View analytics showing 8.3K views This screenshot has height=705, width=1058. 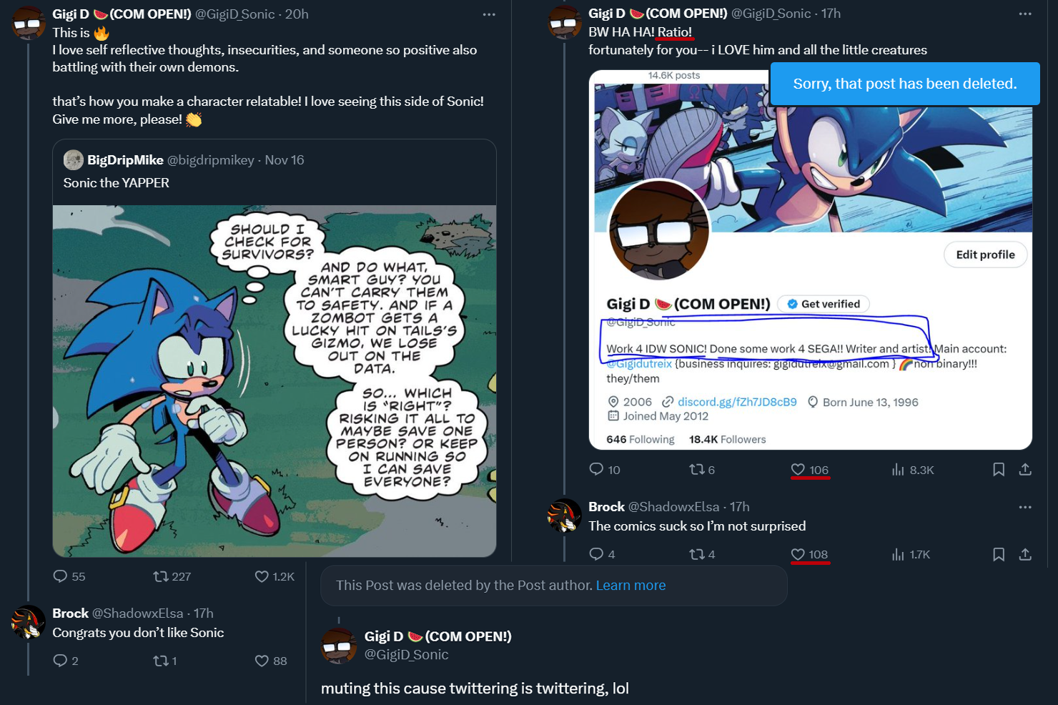pyautogui.click(x=899, y=470)
